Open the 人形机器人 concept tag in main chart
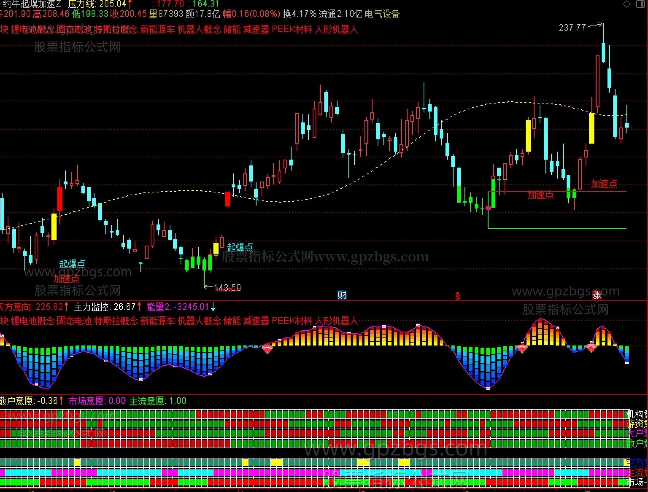Viewport: 648px width, 492px height. [x=336, y=29]
